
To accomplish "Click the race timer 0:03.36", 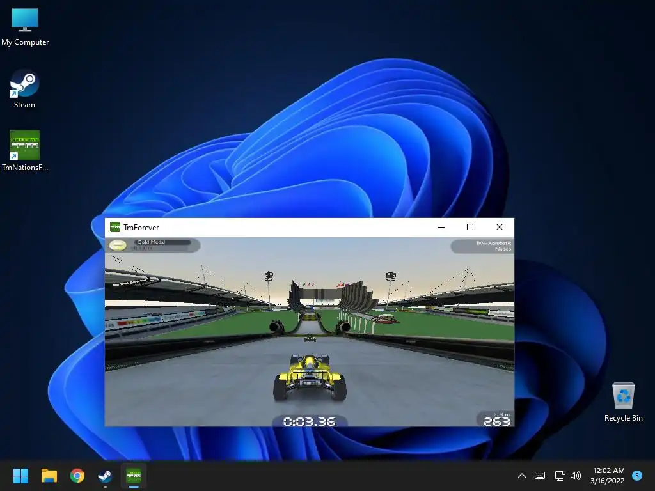I will click(x=309, y=421).
